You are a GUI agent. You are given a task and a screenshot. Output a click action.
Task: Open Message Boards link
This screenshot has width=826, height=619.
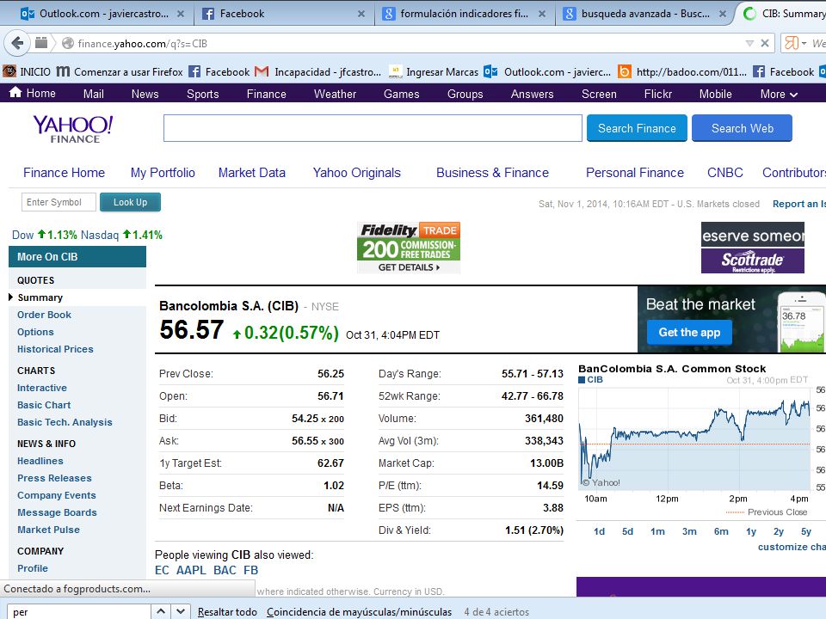pos(57,512)
